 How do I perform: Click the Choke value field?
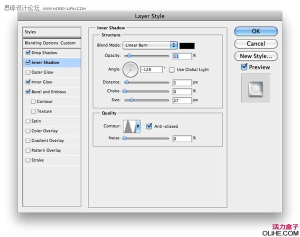pyautogui.click(x=182, y=91)
